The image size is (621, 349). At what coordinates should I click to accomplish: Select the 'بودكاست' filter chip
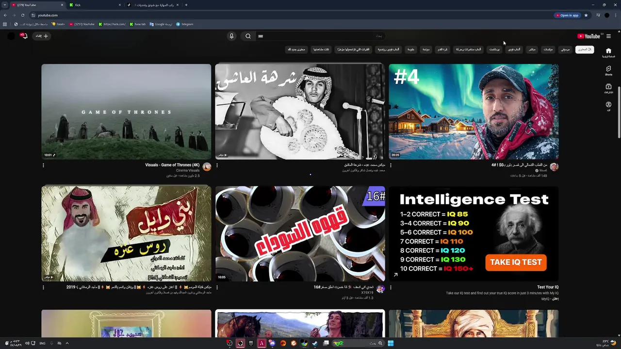pyautogui.click(x=494, y=49)
